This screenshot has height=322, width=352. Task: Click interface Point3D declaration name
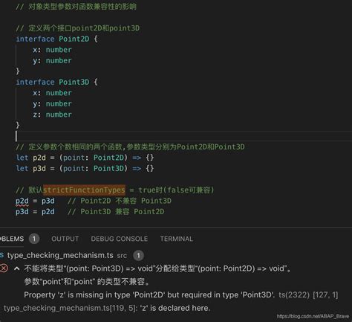click(x=74, y=82)
